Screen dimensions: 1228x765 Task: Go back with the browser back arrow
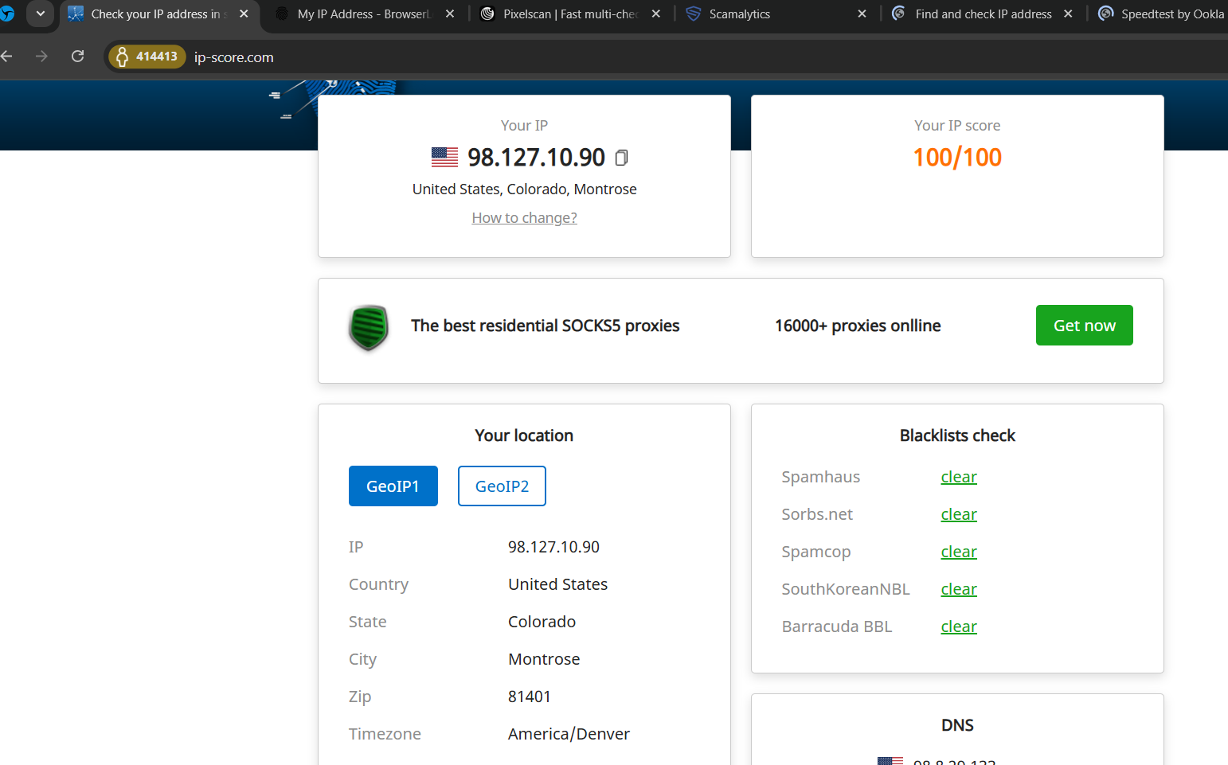[8, 57]
